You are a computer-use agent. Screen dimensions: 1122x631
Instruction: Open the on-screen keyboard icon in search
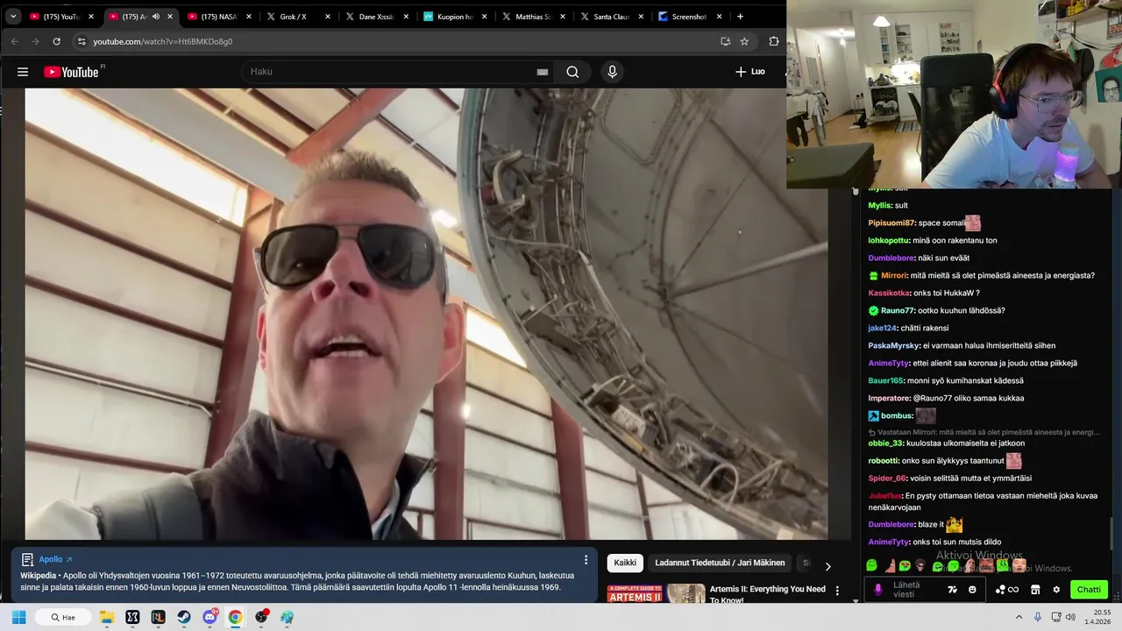point(543,72)
